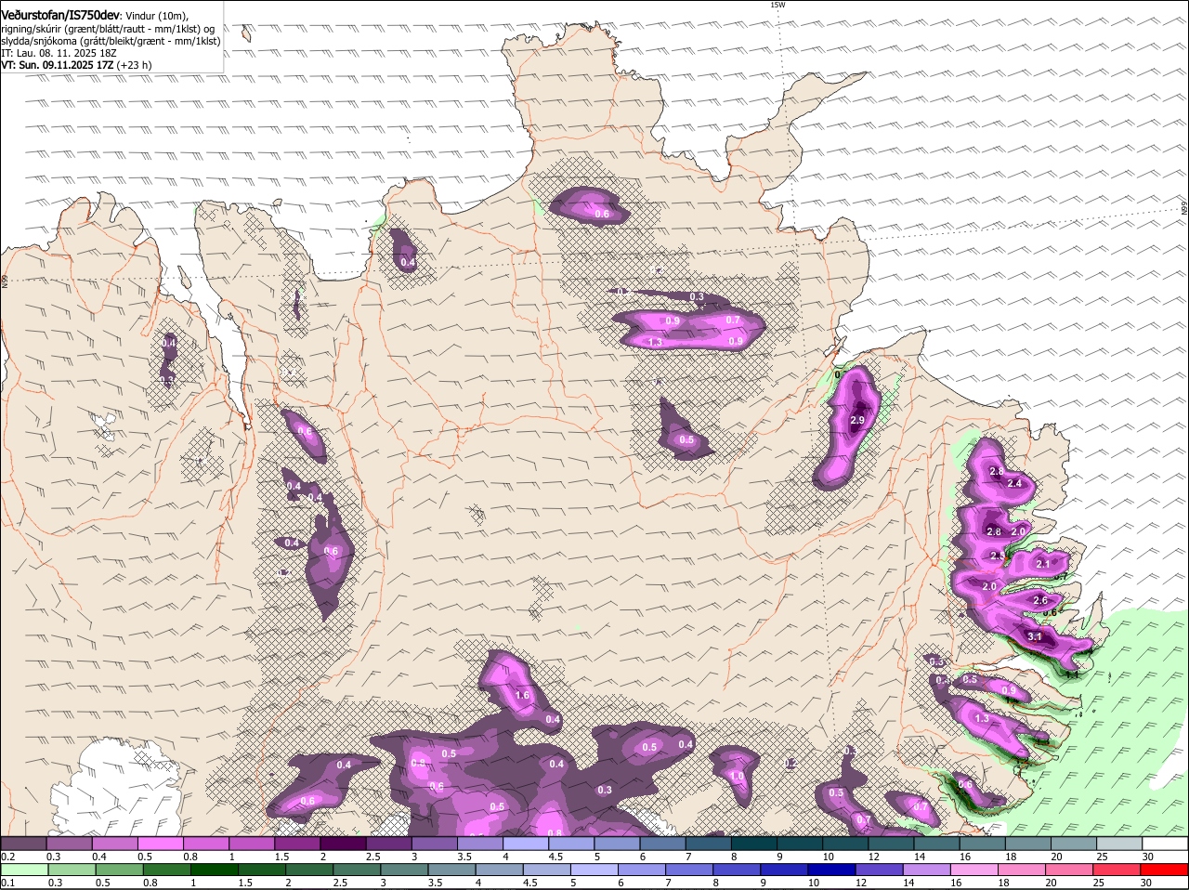This screenshot has width=1189, height=890.
Task: Click the 0.1 label in the lower legend
Action: [x=7, y=883]
